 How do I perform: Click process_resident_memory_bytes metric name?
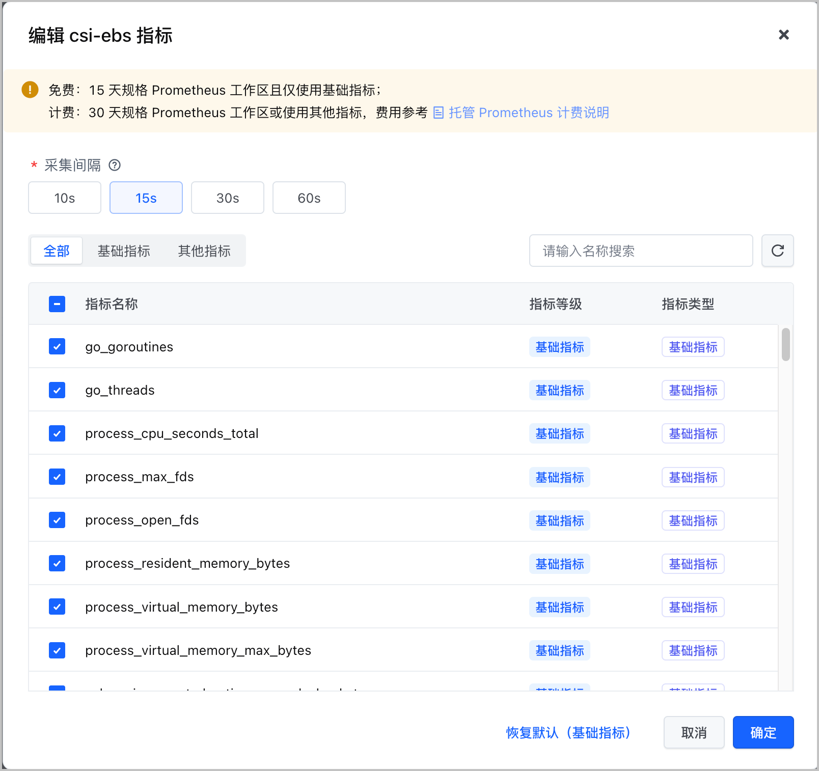pos(187,563)
